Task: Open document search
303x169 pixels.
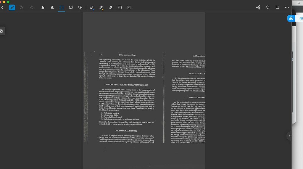Action: (268, 7)
